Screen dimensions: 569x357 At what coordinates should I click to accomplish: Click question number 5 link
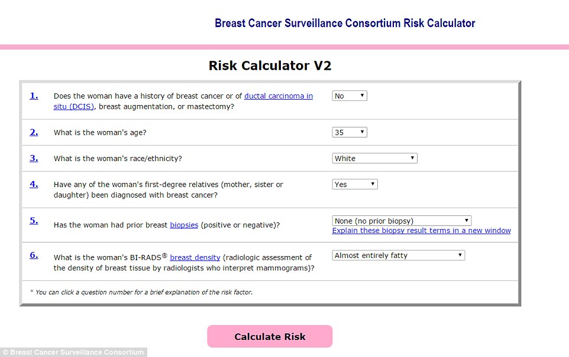coord(34,221)
